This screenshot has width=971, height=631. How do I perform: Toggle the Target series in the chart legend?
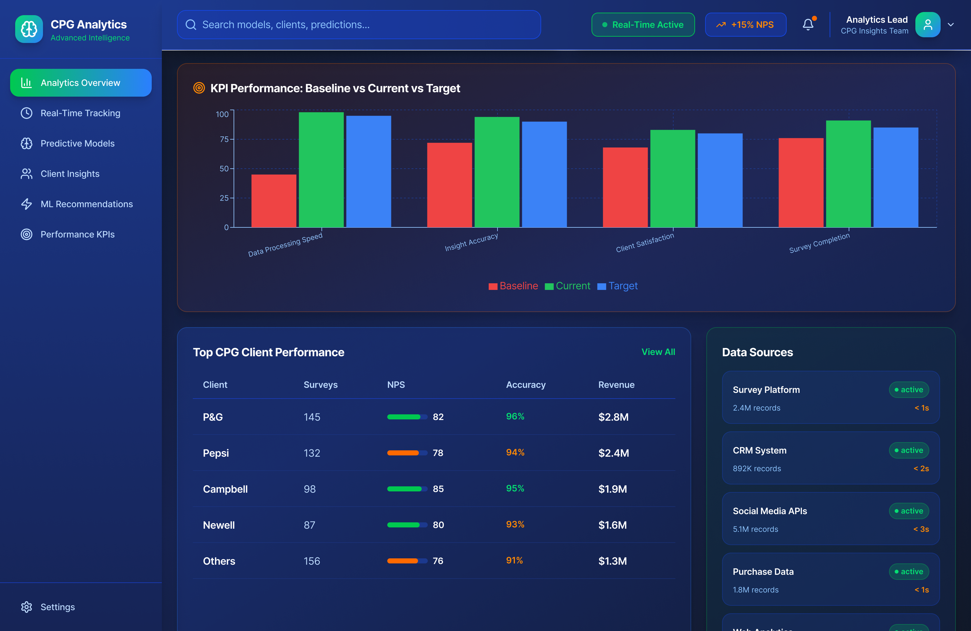tap(617, 286)
